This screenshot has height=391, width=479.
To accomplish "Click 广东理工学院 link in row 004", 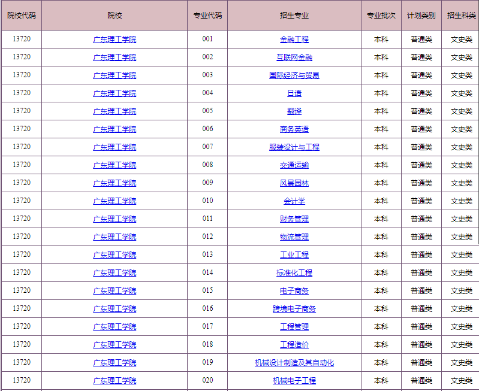I will click(x=115, y=93).
